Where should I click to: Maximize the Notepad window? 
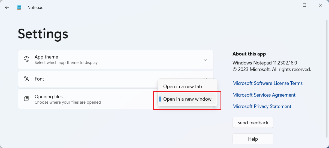304,5
